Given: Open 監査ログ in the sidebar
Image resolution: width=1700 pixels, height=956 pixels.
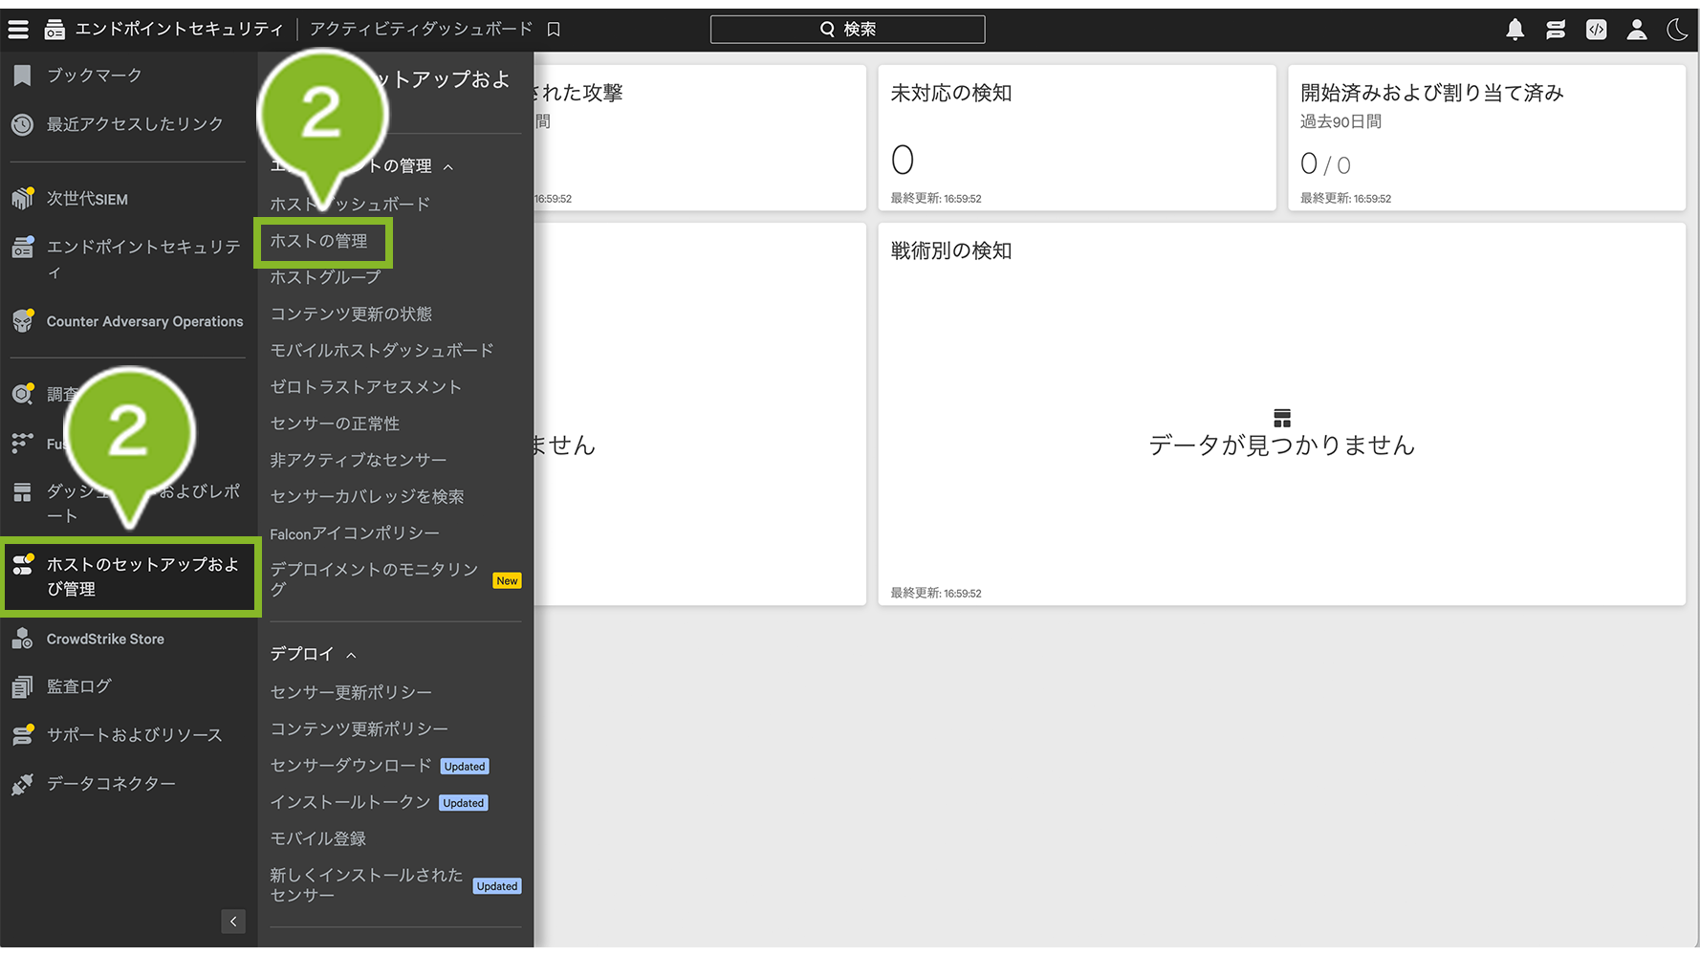Looking at the screenshot, I should coord(79,686).
